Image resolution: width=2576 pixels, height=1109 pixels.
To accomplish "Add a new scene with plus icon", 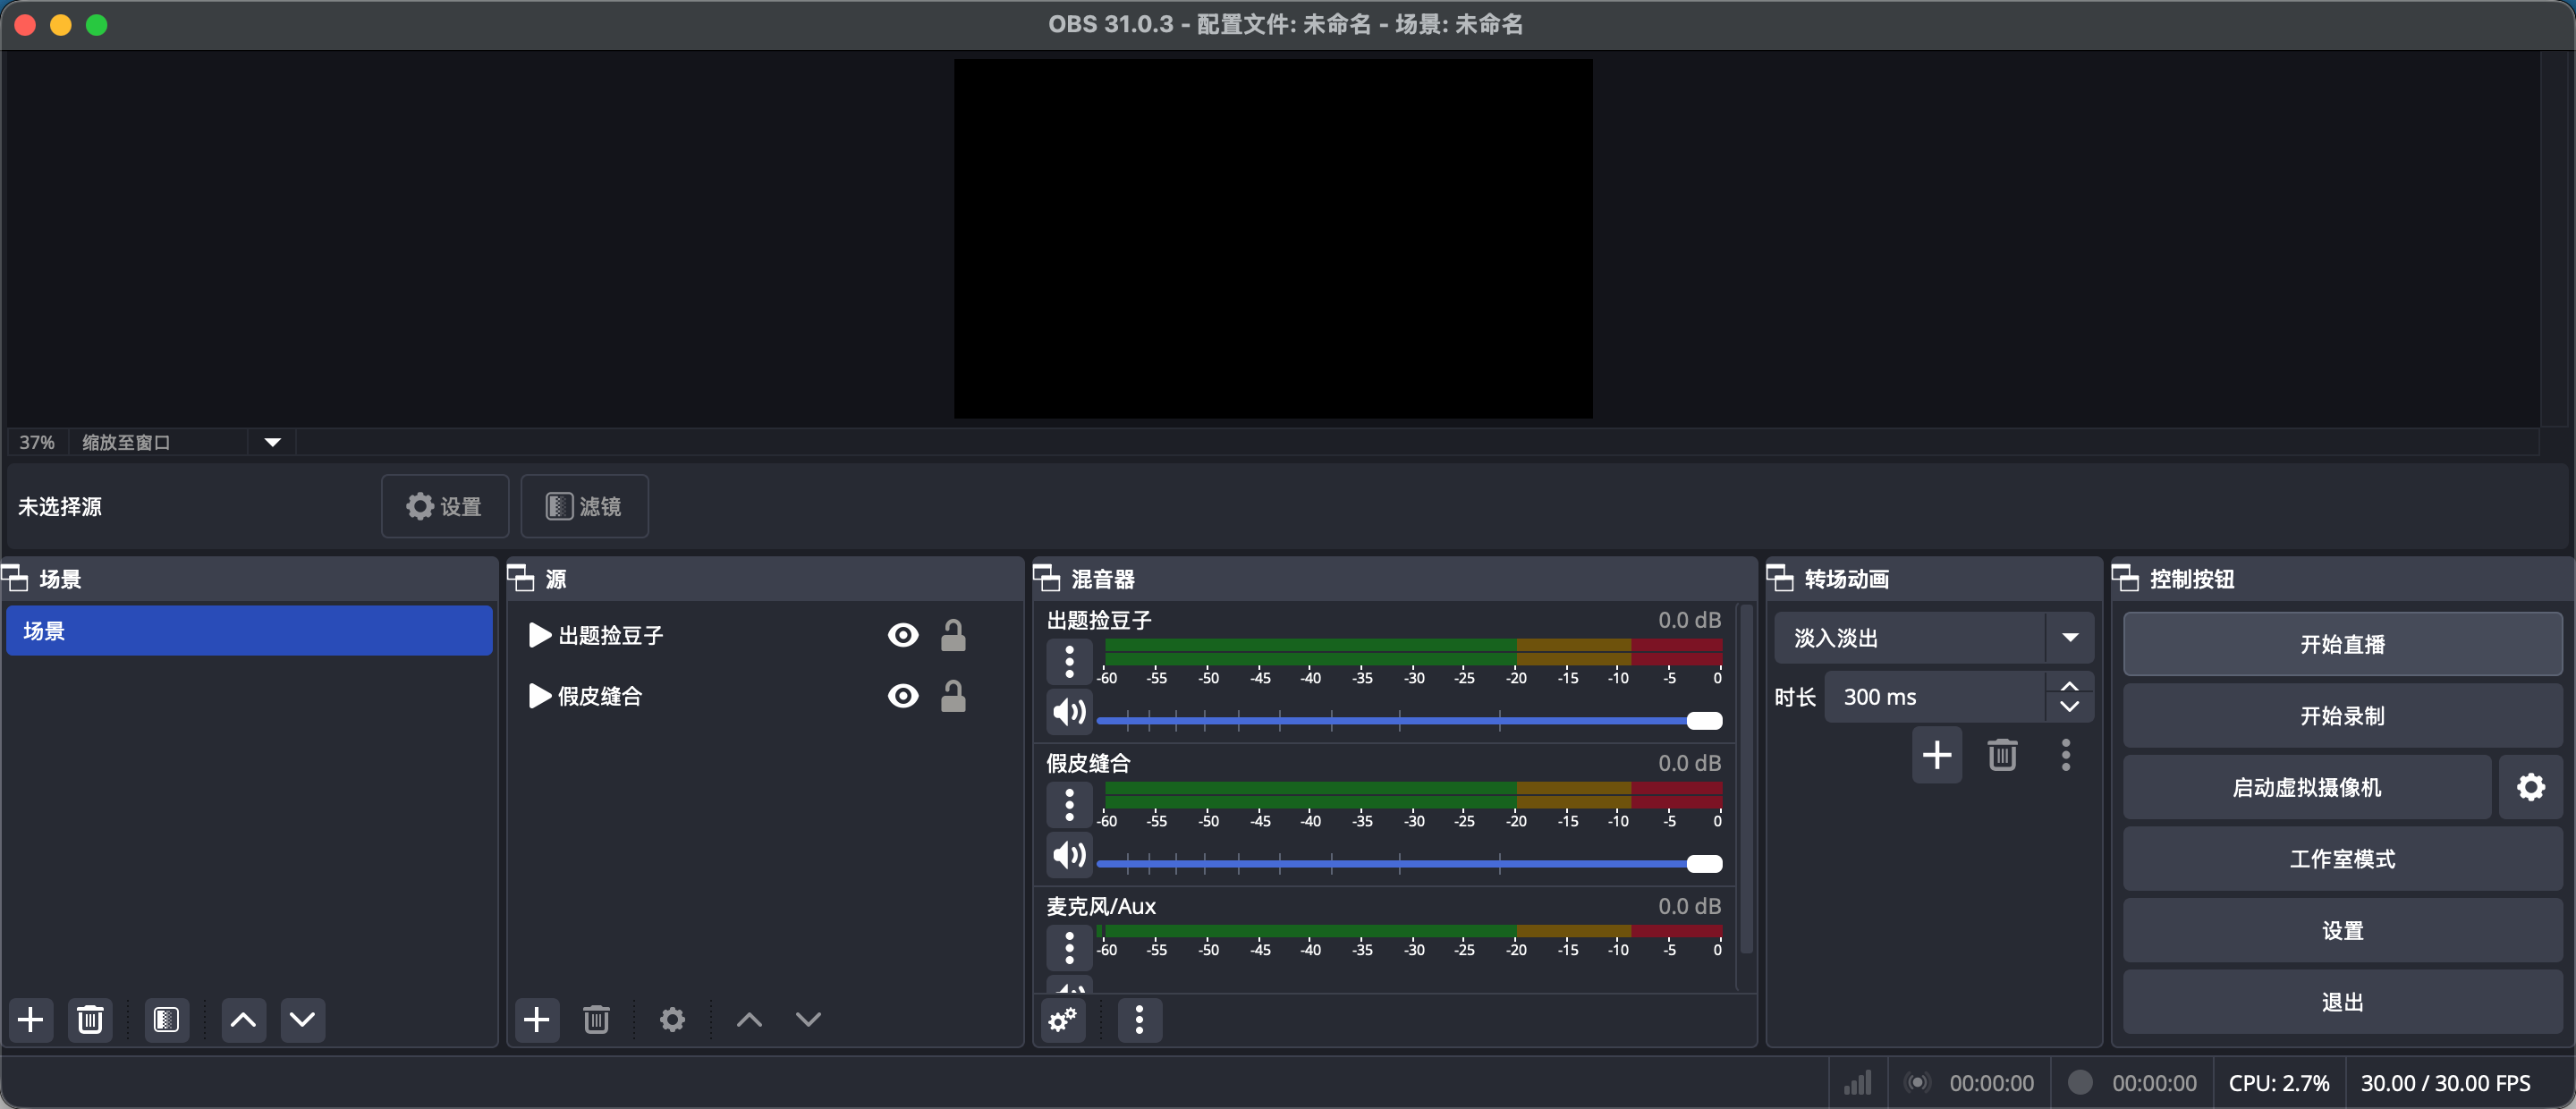I will [x=31, y=1019].
